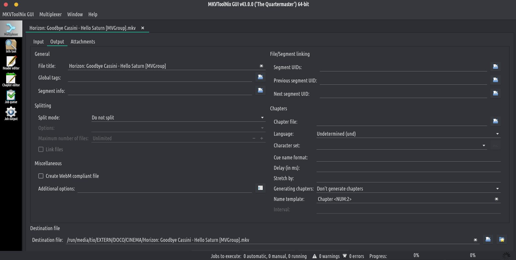Open the Character set dropdown
Image resolution: width=516 pixels, height=260 pixels.
(x=401, y=145)
